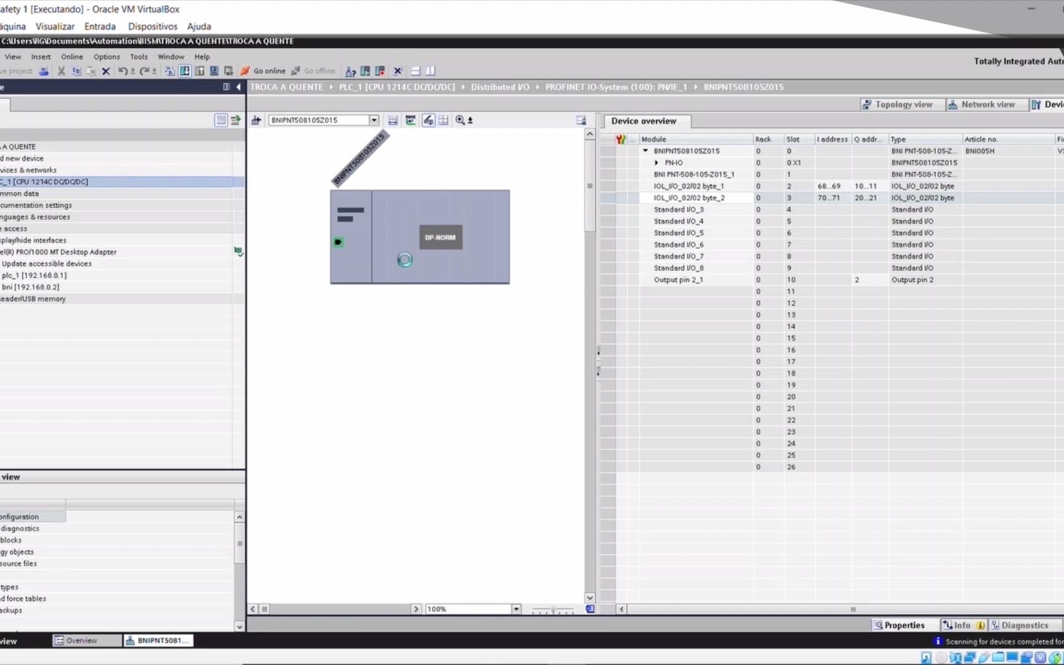Click the Stop CPU icon

pos(380,71)
